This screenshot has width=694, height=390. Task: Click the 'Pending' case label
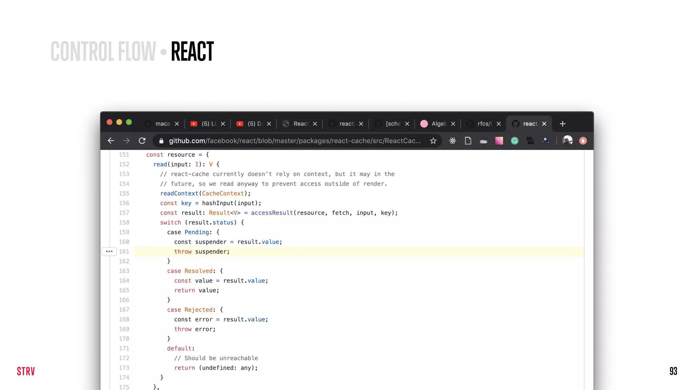(197, 232)
